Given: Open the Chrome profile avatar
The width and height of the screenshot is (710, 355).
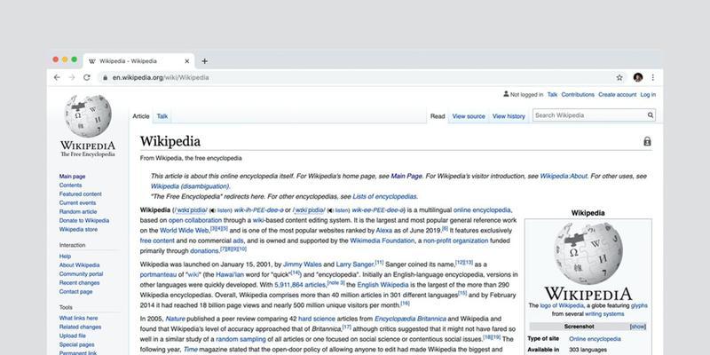Looking at the screenshot, I should 638,77.
